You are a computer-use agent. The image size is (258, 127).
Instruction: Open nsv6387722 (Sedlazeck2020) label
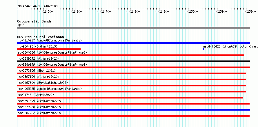click(40, 113)
